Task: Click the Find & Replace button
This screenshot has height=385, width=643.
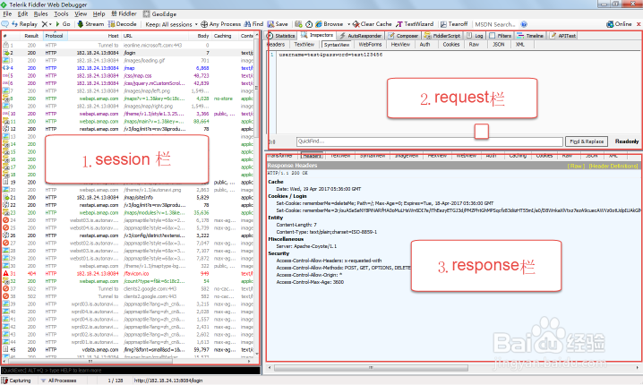Action: [x=587, y=141]
